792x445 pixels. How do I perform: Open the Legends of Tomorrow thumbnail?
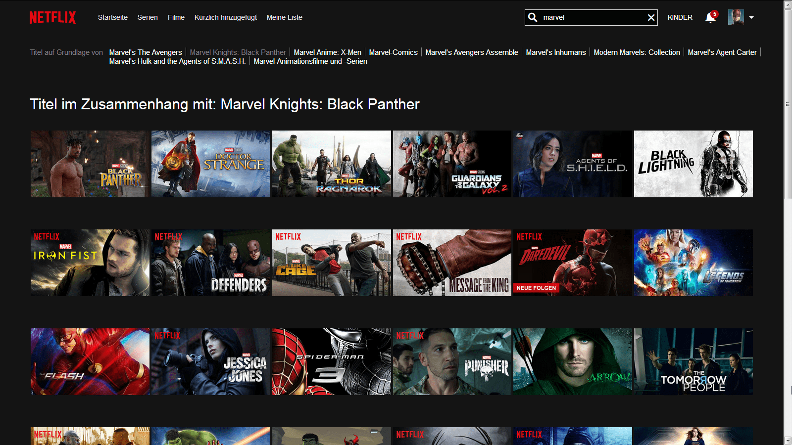click(693, 263)
